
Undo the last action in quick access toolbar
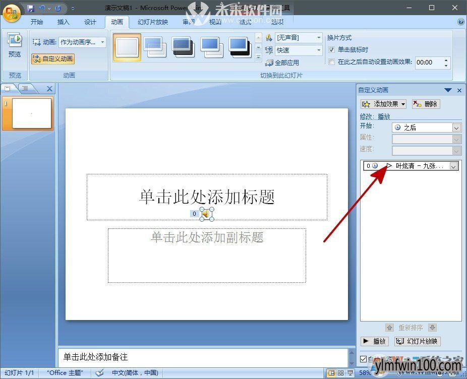pos(42,9)
